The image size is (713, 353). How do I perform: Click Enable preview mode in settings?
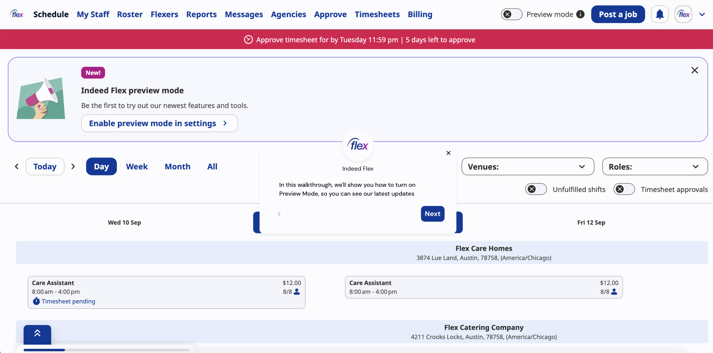(x=159, y=123)
